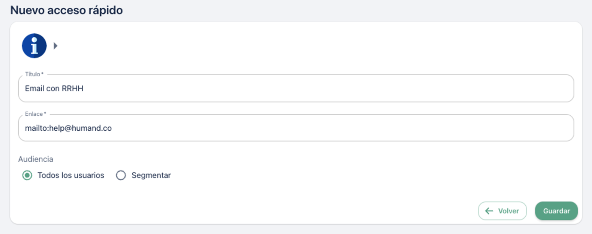This screenshot has height=234, width=592.
Task: Click the Audiencia section label
Action: 36,159
